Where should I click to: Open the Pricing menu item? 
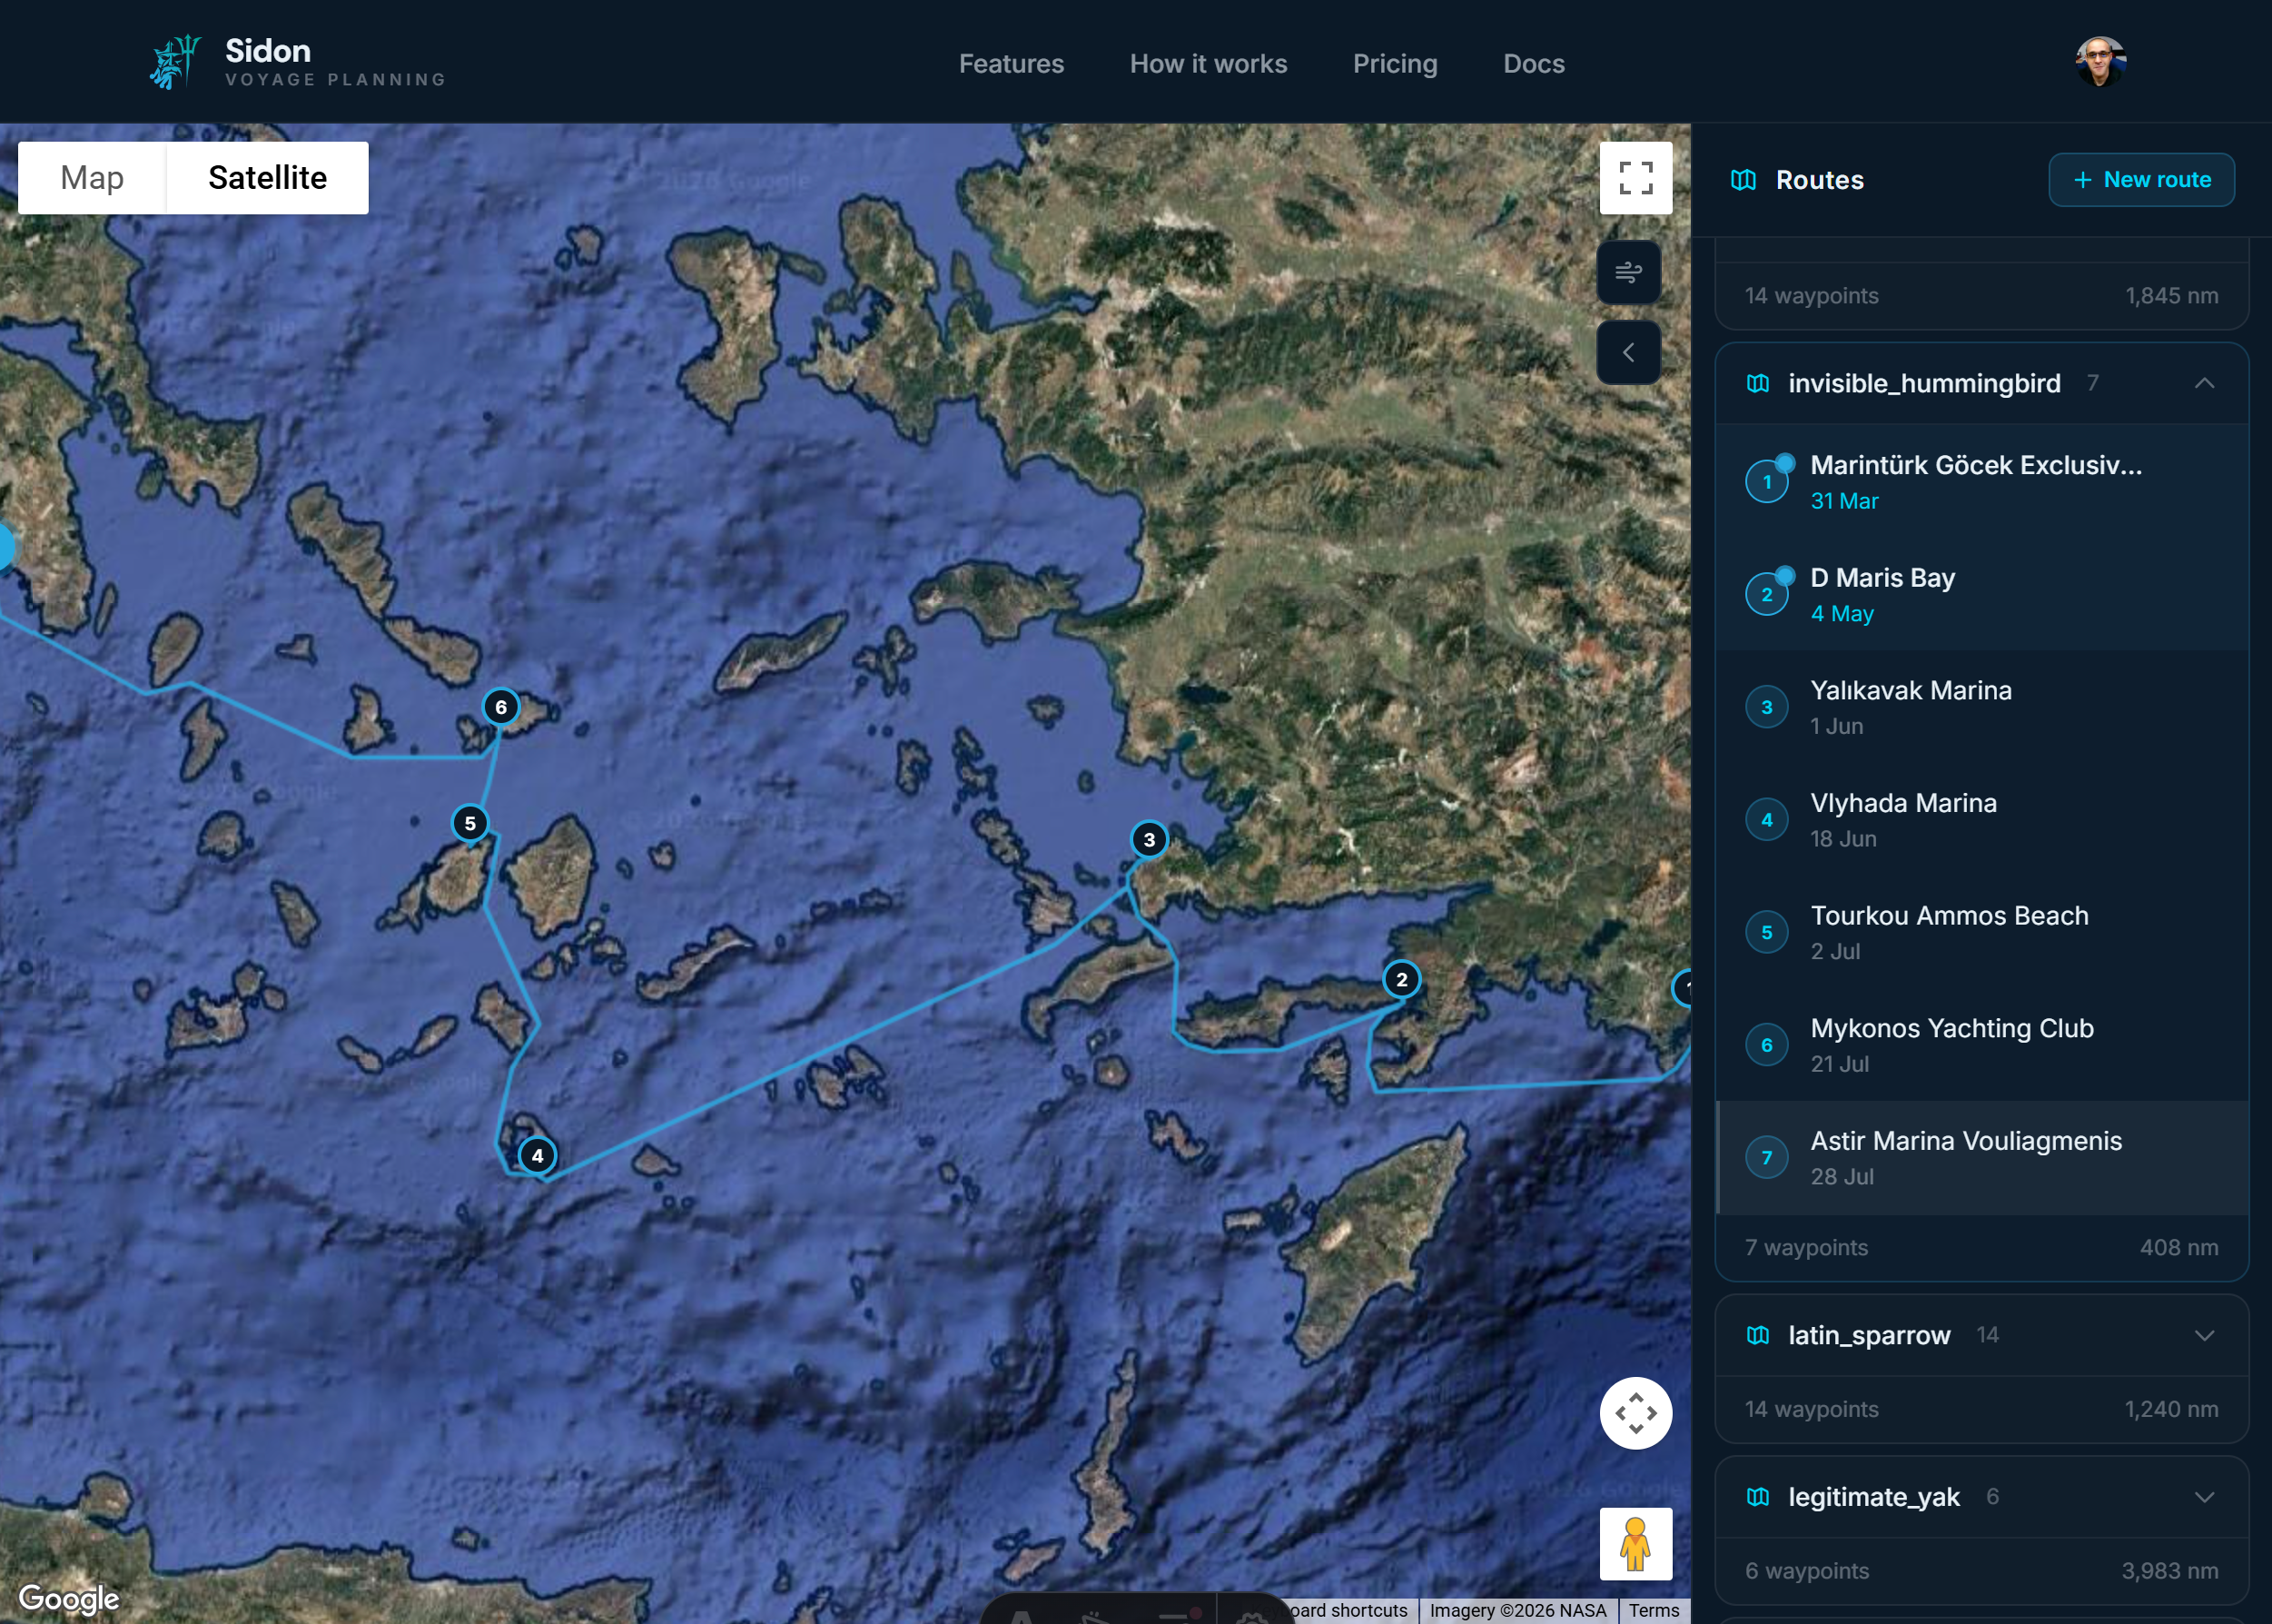tap(1396, 63)
